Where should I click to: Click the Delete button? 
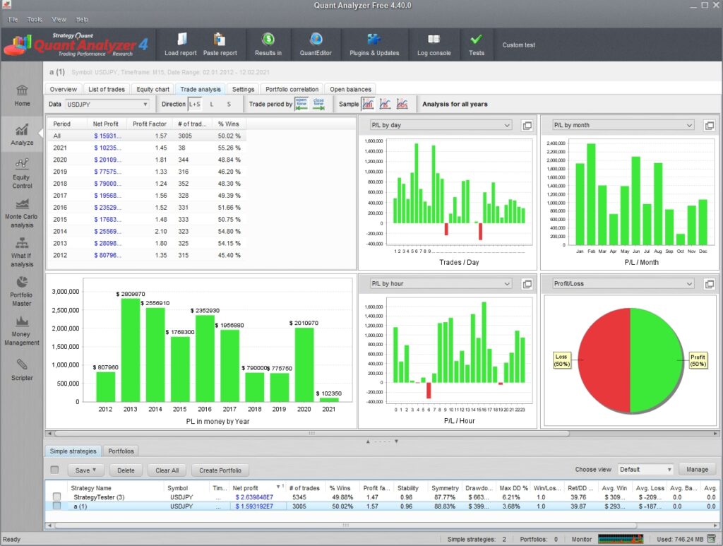coord(126,470)
